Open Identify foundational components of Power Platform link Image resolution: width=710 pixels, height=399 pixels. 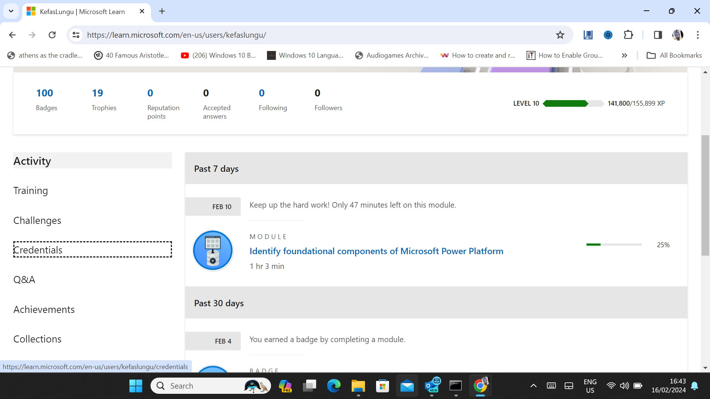click(x=376, y=251)
